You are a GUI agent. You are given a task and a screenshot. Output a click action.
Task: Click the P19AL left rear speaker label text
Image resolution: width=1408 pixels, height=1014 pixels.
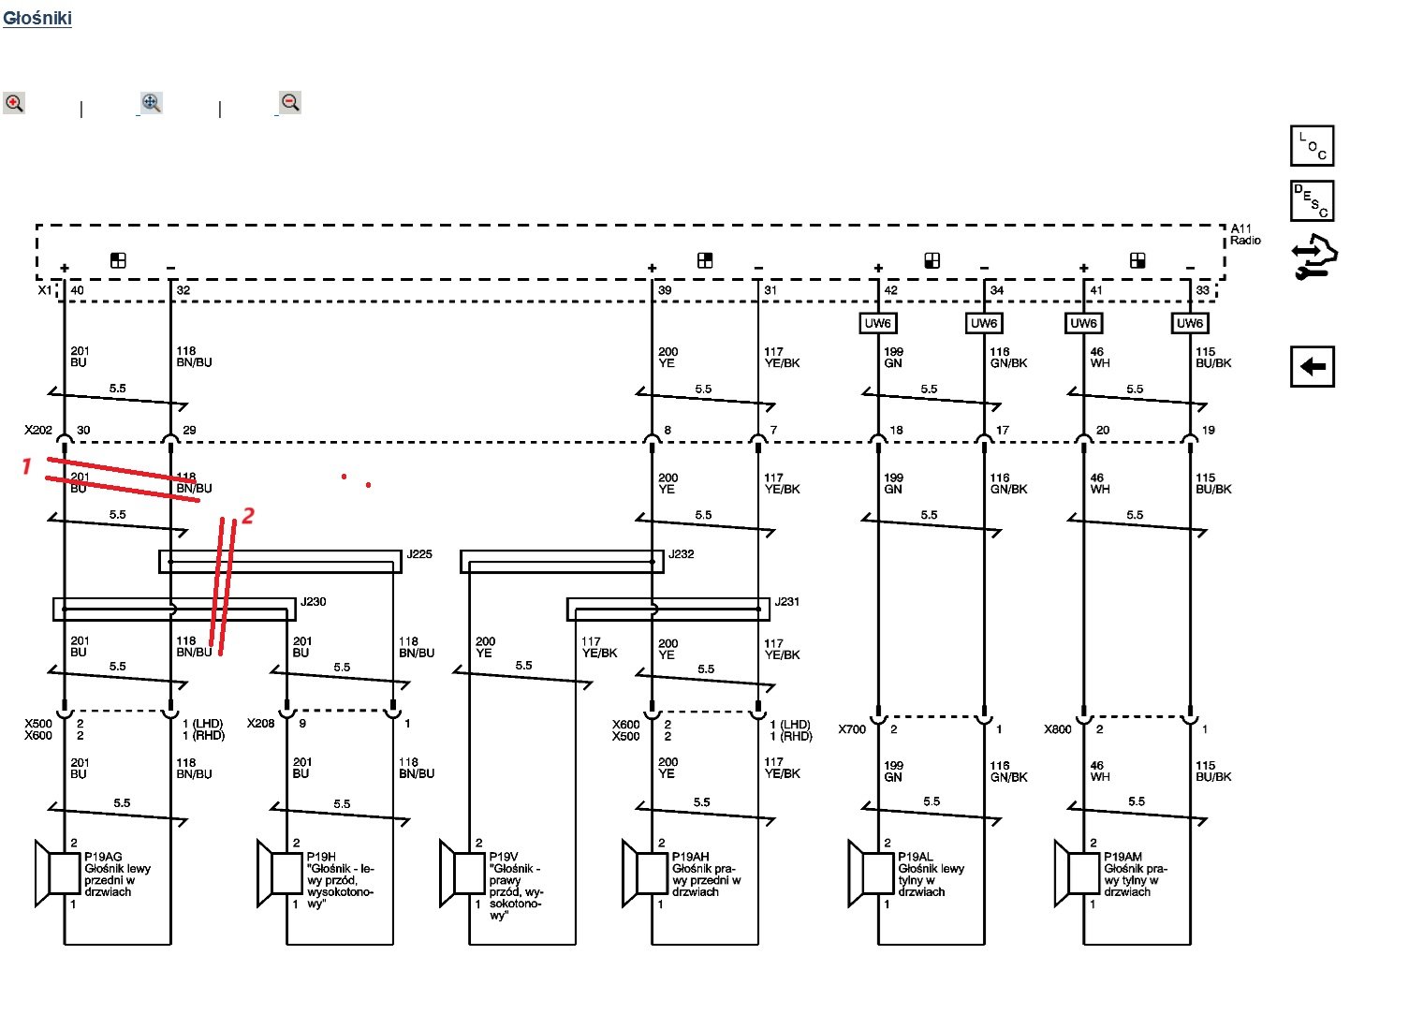click(x=930, y=874)
